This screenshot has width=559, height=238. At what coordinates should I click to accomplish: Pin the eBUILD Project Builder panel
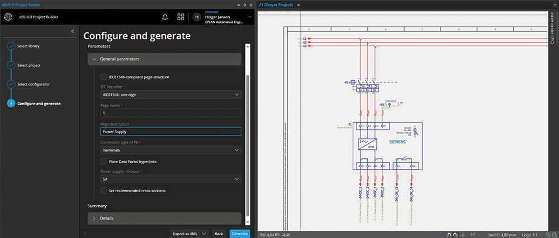pyautogui.click(x=245, y=5)
